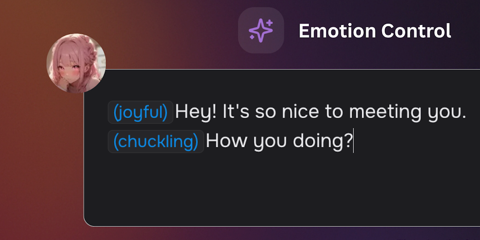
Task: Click the pink-haired character avatar
Action: (76, 63)
